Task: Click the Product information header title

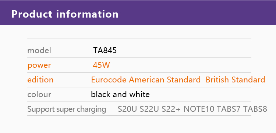Action: tap(65, 14)
